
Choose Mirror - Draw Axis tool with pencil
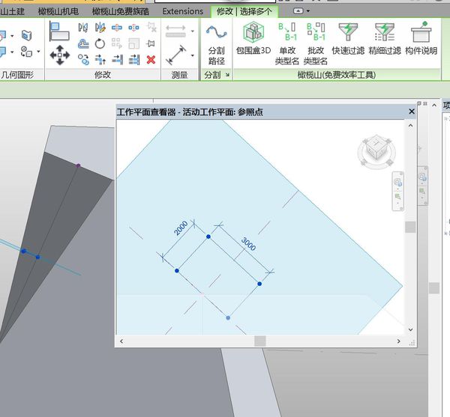(100, 28)
